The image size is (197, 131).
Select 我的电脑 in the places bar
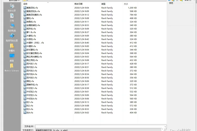(x=12, y=28)
